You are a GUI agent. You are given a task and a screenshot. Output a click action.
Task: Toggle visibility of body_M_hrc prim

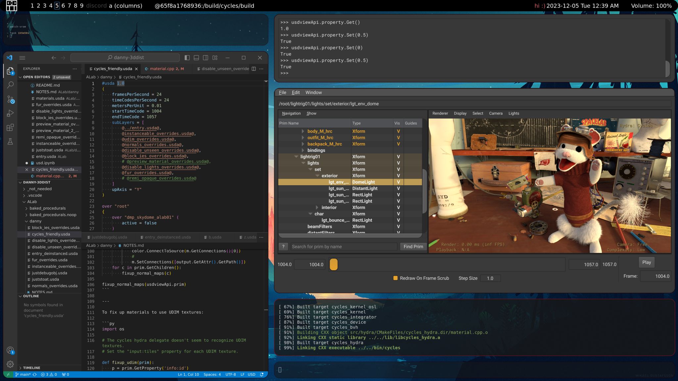tap(398, 131)
